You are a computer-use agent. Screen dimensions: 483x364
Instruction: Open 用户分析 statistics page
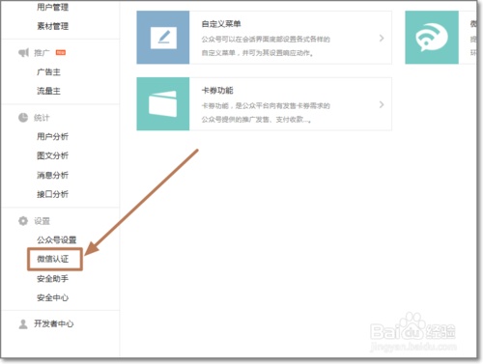click(52, 136)
